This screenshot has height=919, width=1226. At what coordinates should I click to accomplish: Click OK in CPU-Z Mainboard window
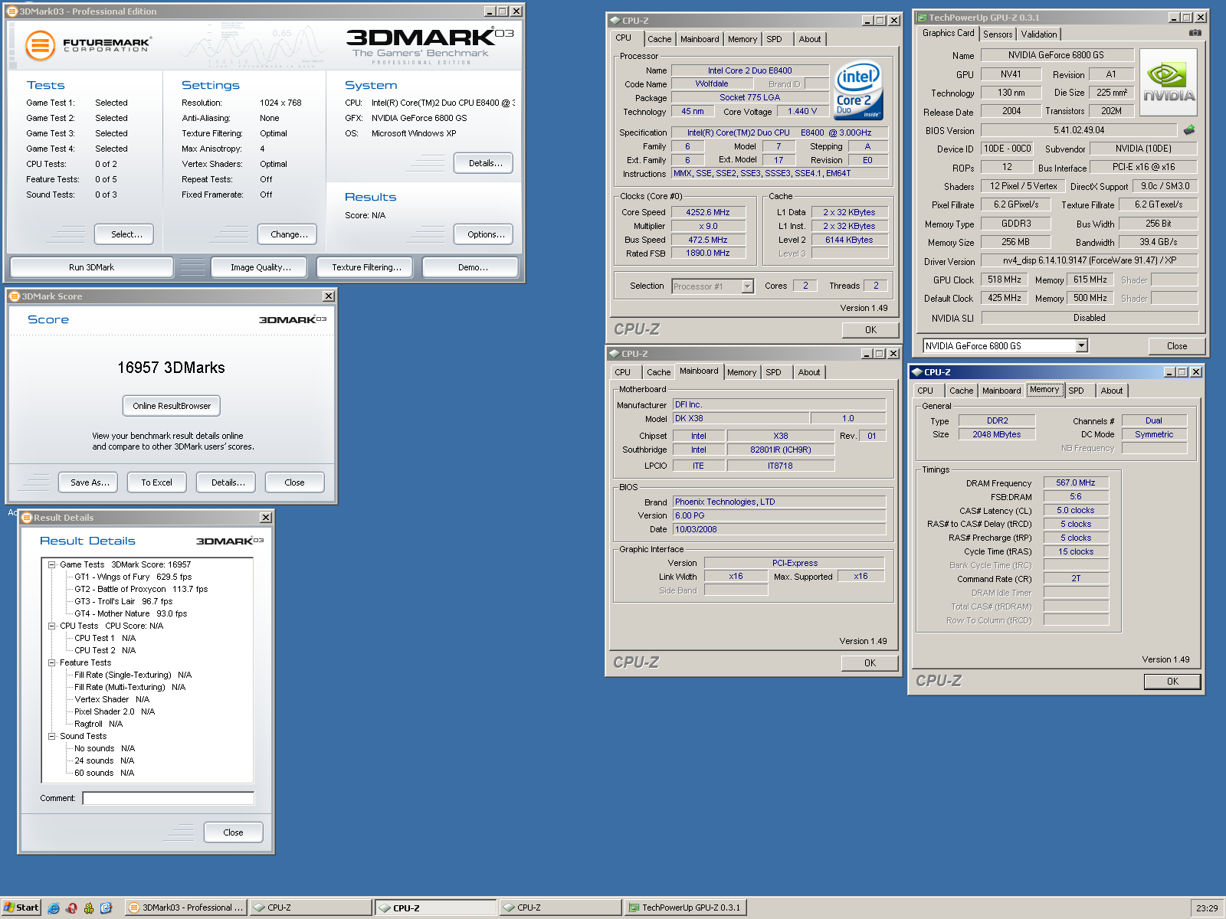pos(870,663)
